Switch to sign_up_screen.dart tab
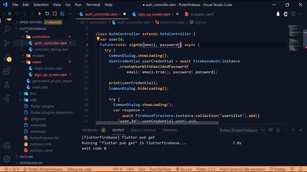The width and height of the screenshot is (307, 172). tap(154, 14)
